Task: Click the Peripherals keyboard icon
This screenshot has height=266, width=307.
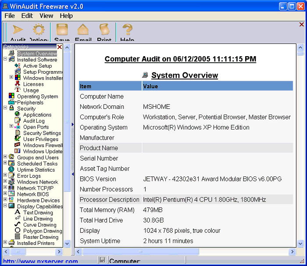Action: click(x=11, y=102)
